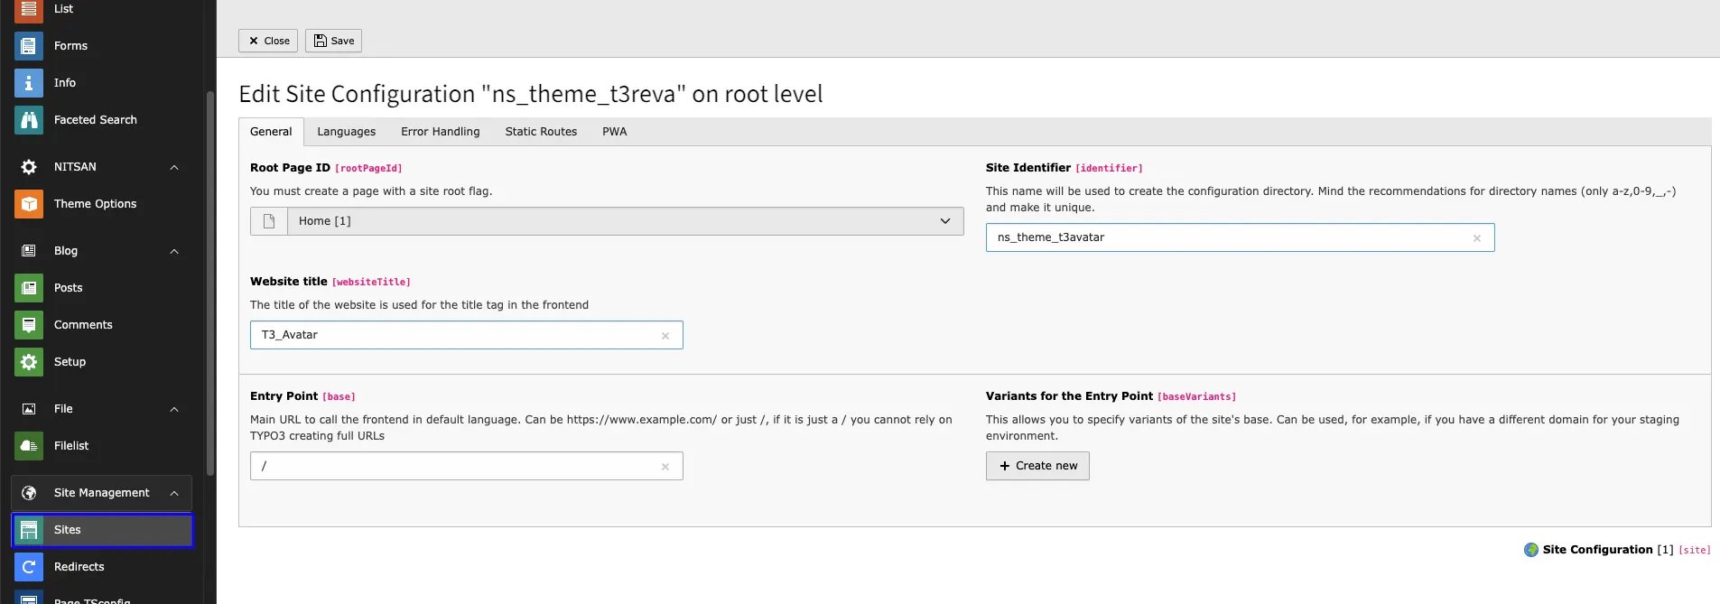Click the [baseVariants] field tag
Image resolution: width=1720 pixels, height=604 pixels.
(1196, 397)
